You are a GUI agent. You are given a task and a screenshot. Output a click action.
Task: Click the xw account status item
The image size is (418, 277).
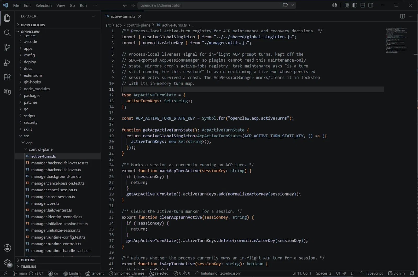click(x=53, y=273)
